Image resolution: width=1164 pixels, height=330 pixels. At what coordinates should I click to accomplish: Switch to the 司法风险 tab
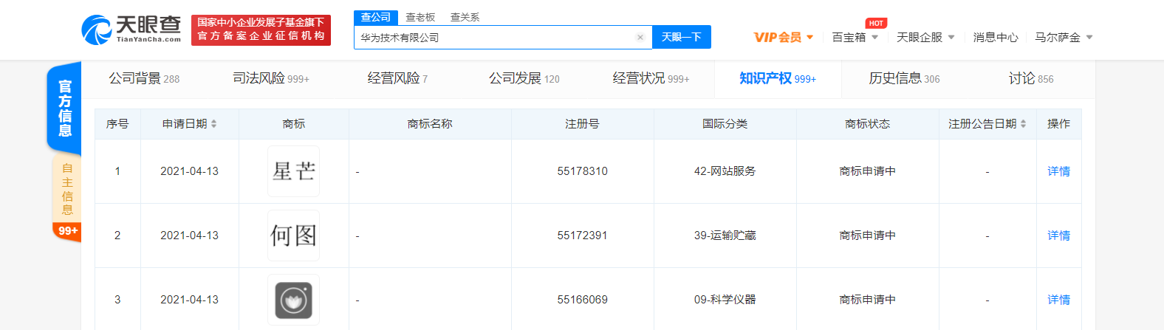pos(270,78)
